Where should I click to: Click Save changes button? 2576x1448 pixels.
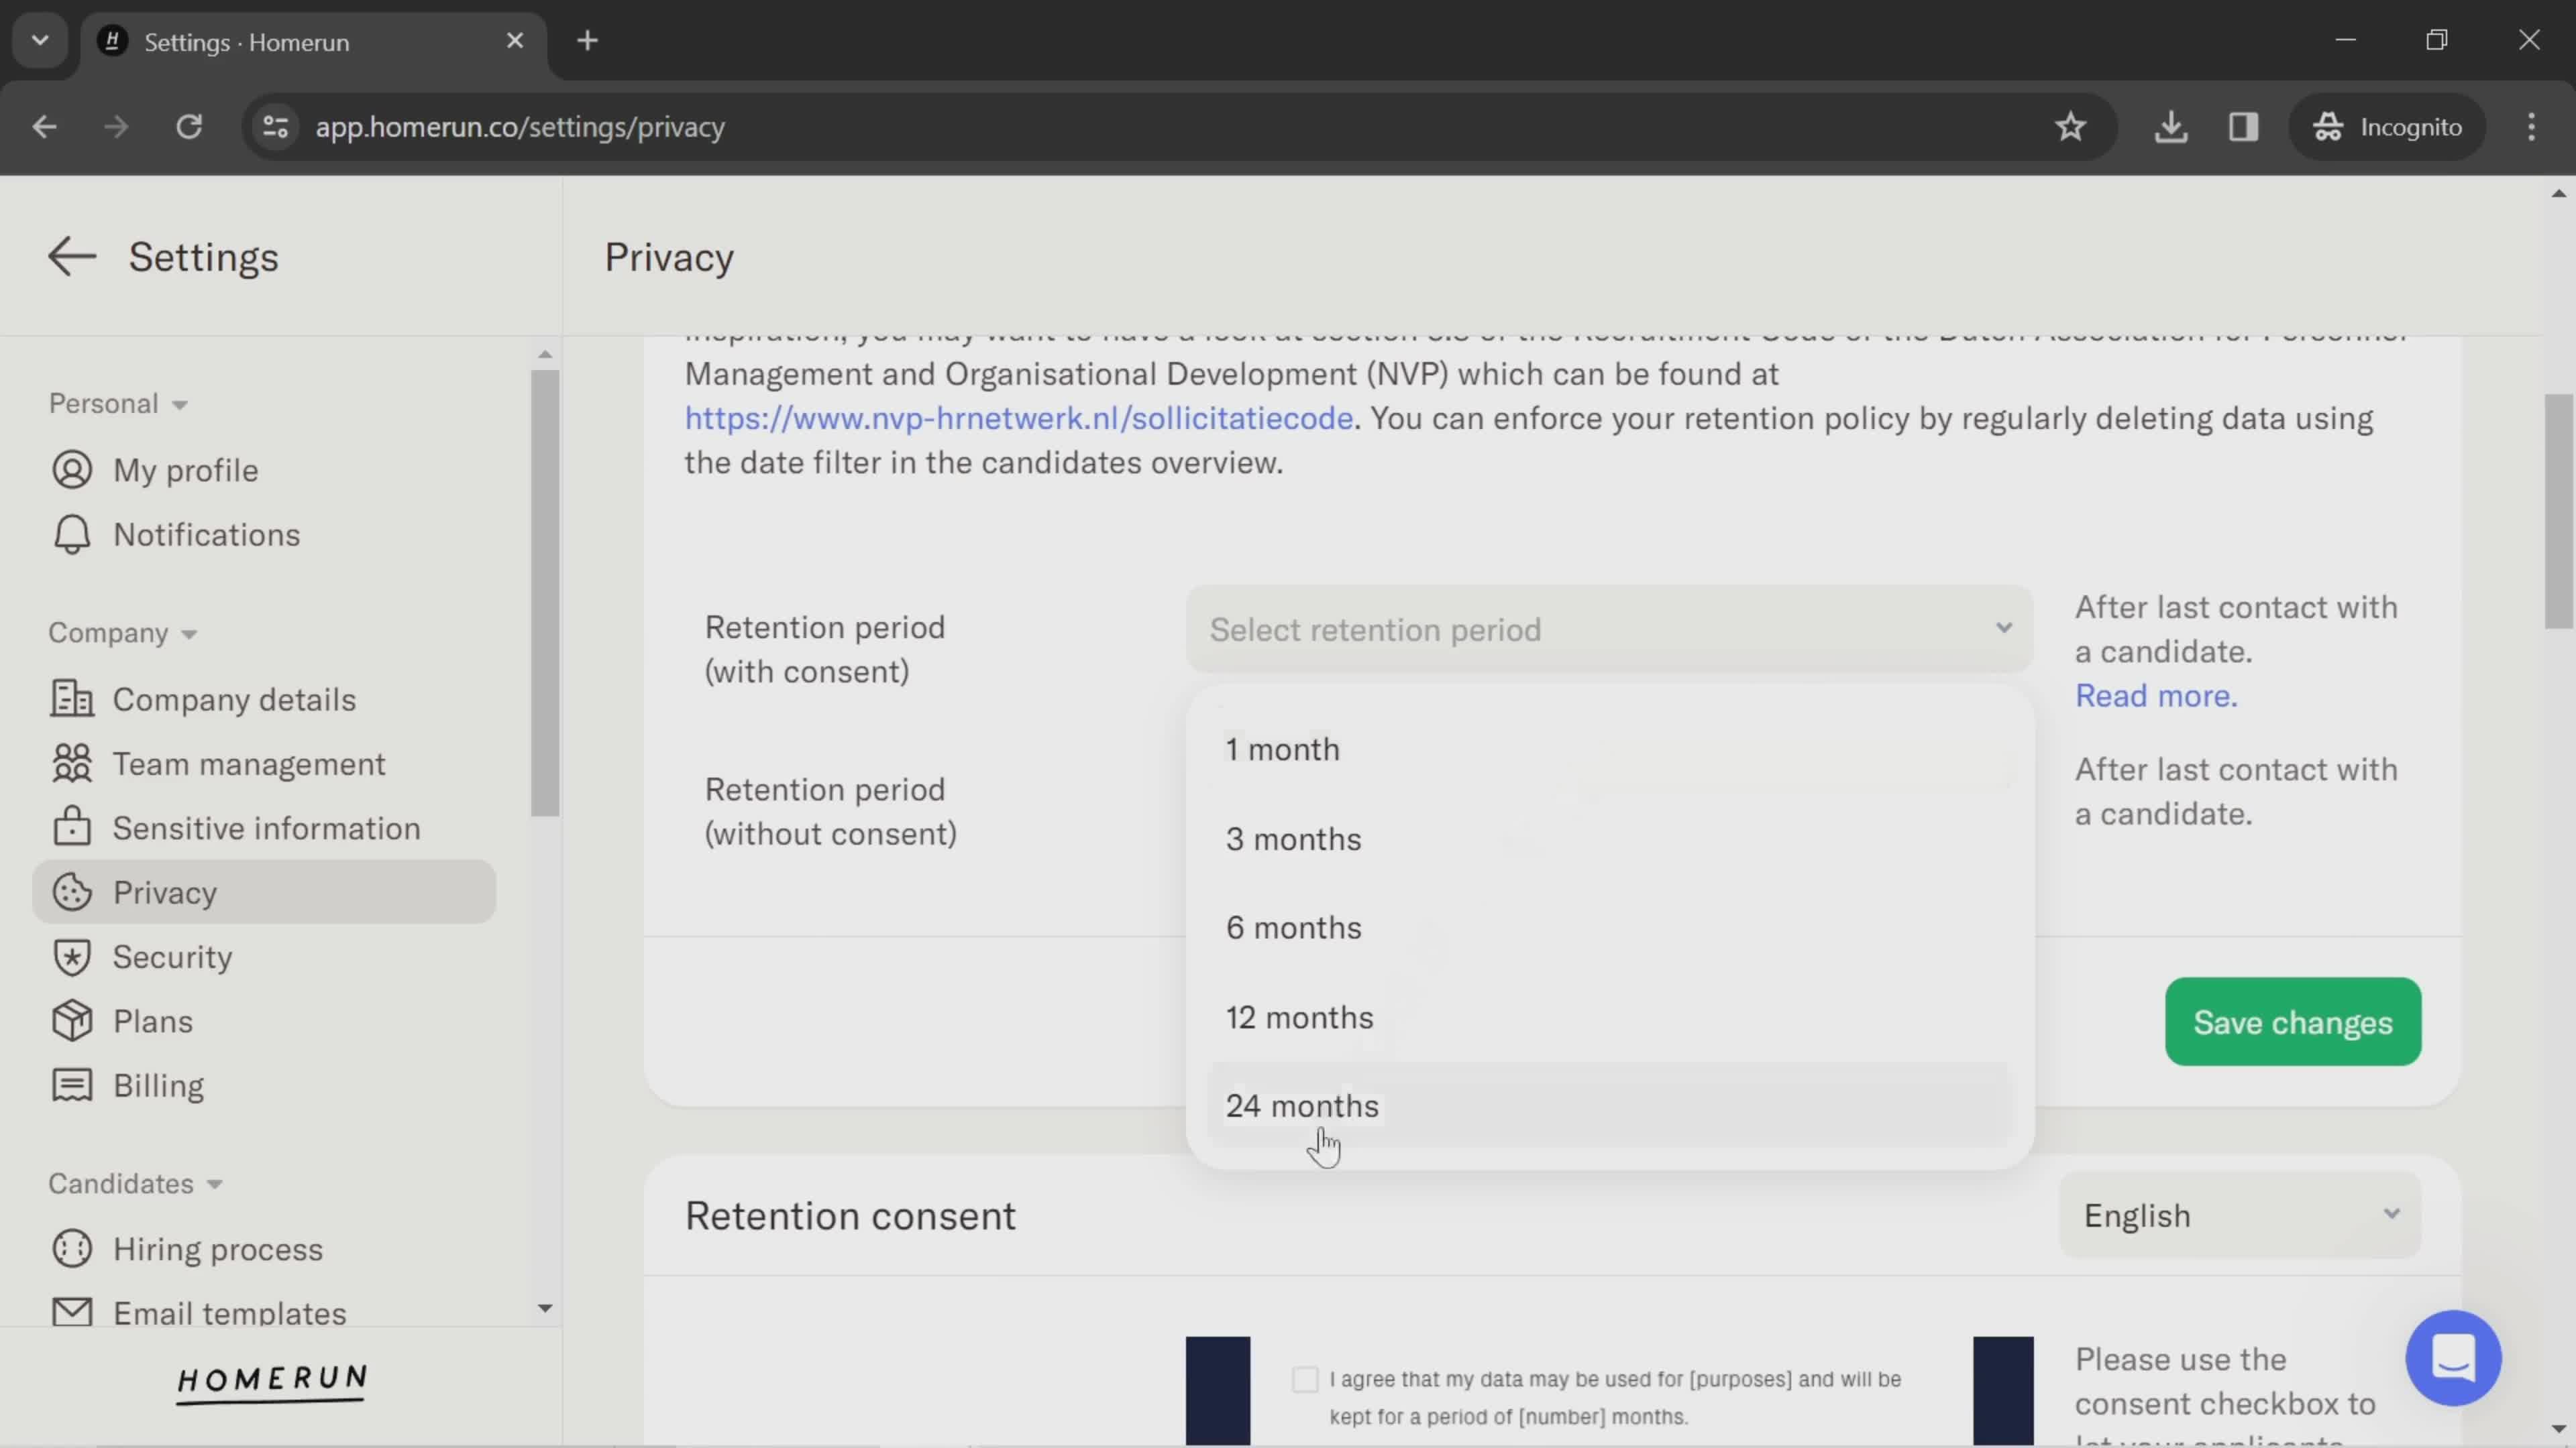tap(2292, 1022)
